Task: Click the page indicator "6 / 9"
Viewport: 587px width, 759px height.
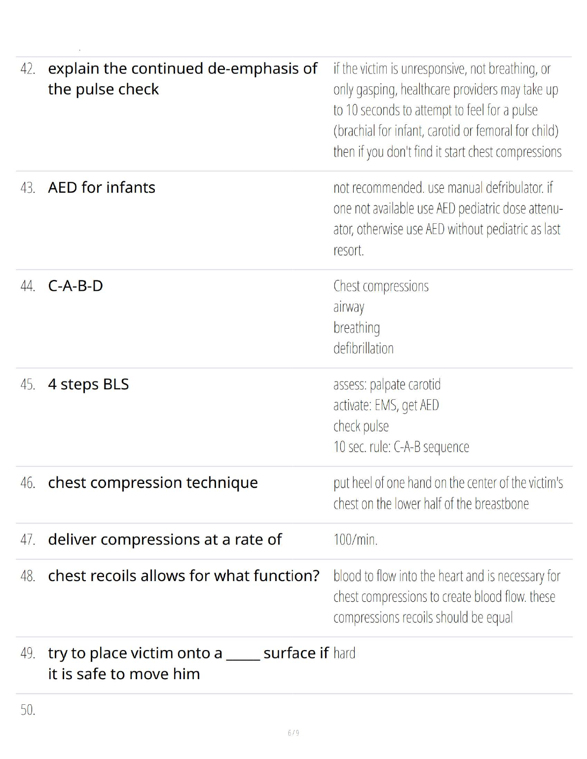Action: pyautogui.click(x=293, y=733)
